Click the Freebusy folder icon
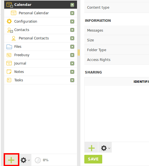This screenshot has width=149, height=166. [9, 55]
